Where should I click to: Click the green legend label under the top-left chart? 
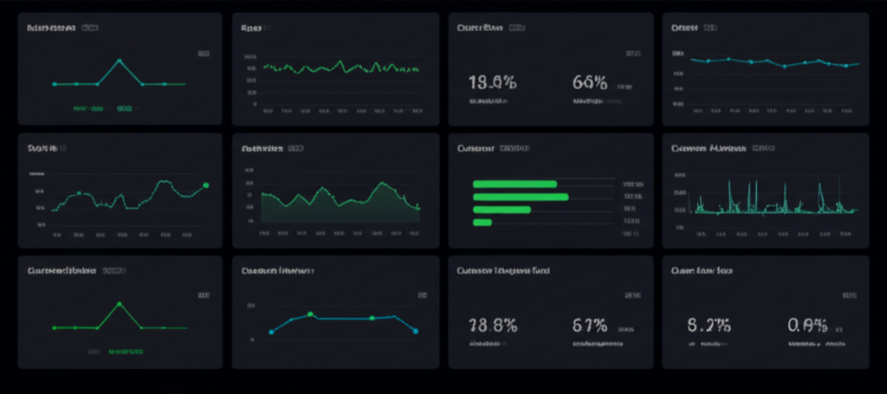[89, 110]
